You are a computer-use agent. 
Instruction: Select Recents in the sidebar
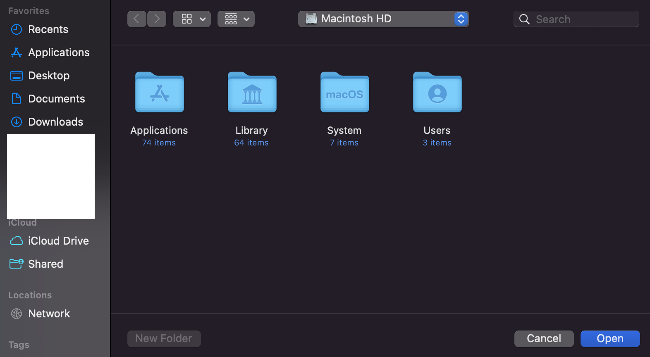tap(48, 29)
